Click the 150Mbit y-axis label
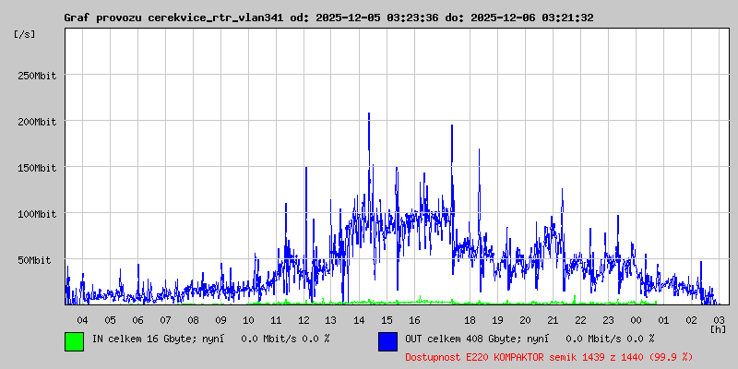Screen dimensions: 738x369 pos(37,168)
